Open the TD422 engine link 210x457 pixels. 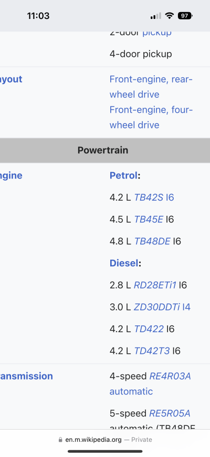pyautogui.click(x=149, y=329)
